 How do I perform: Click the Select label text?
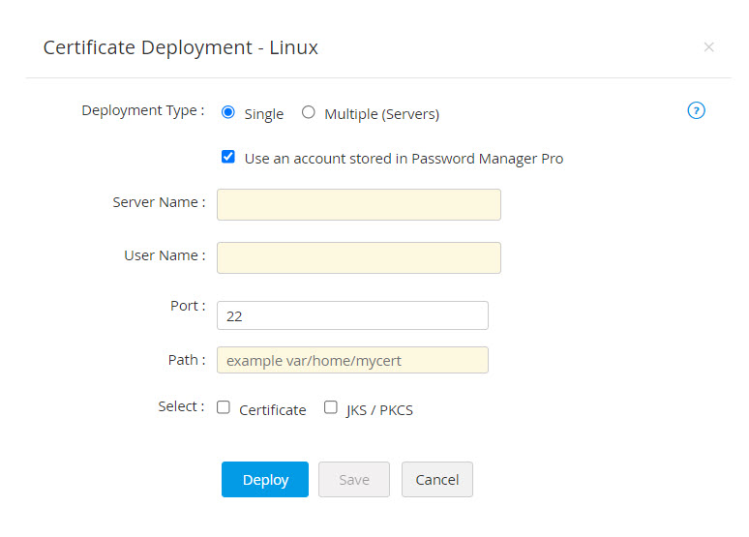tap(181, 406)
